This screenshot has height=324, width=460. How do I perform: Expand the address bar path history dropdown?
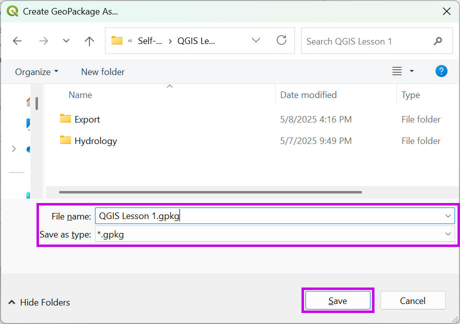pyautogui.click(x=256, y=40)
